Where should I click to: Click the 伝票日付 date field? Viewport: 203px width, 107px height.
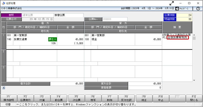(38, 19)
